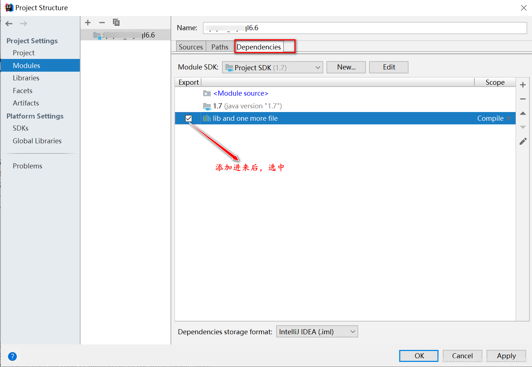Copy the selected module icon

116,23
